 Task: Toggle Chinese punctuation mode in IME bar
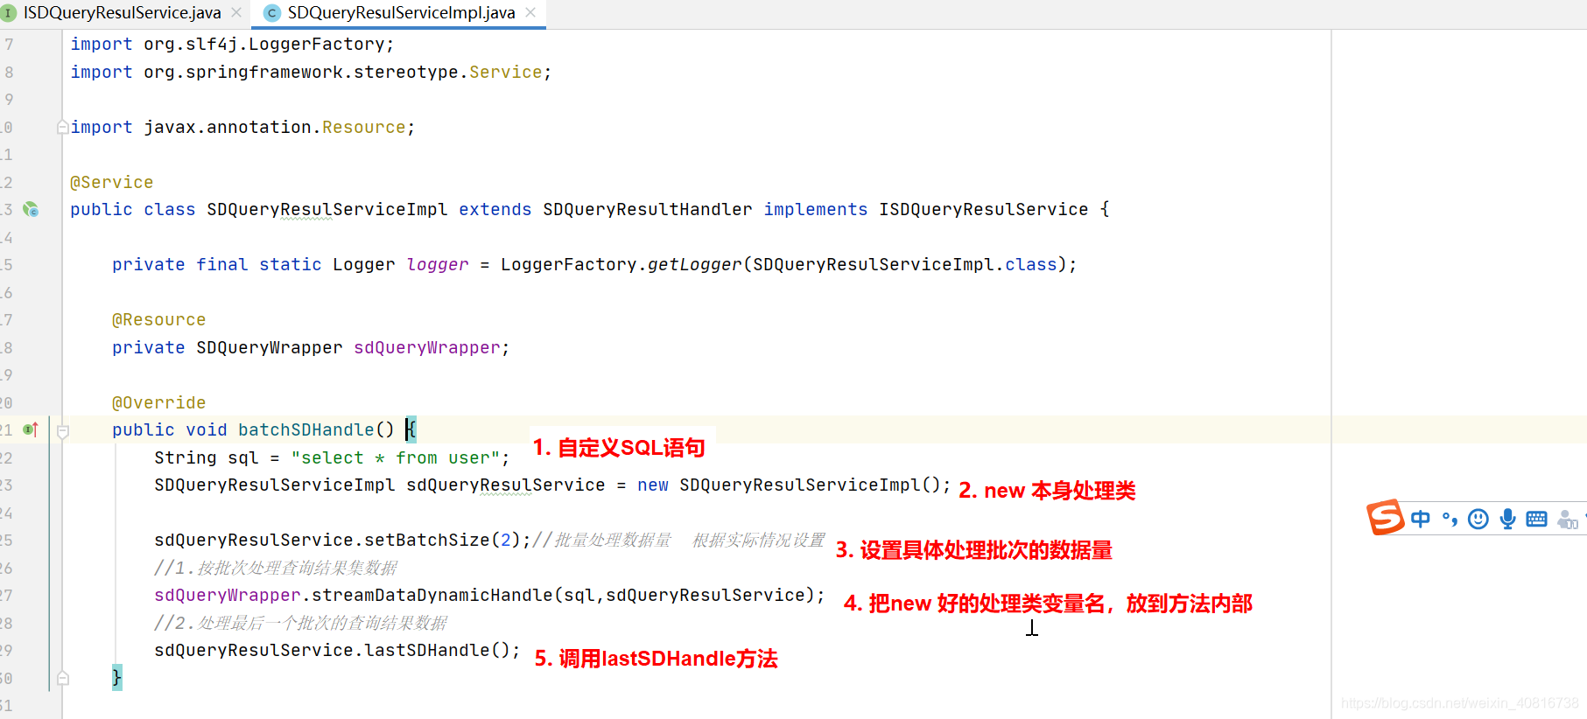(x=1450, y=519)
